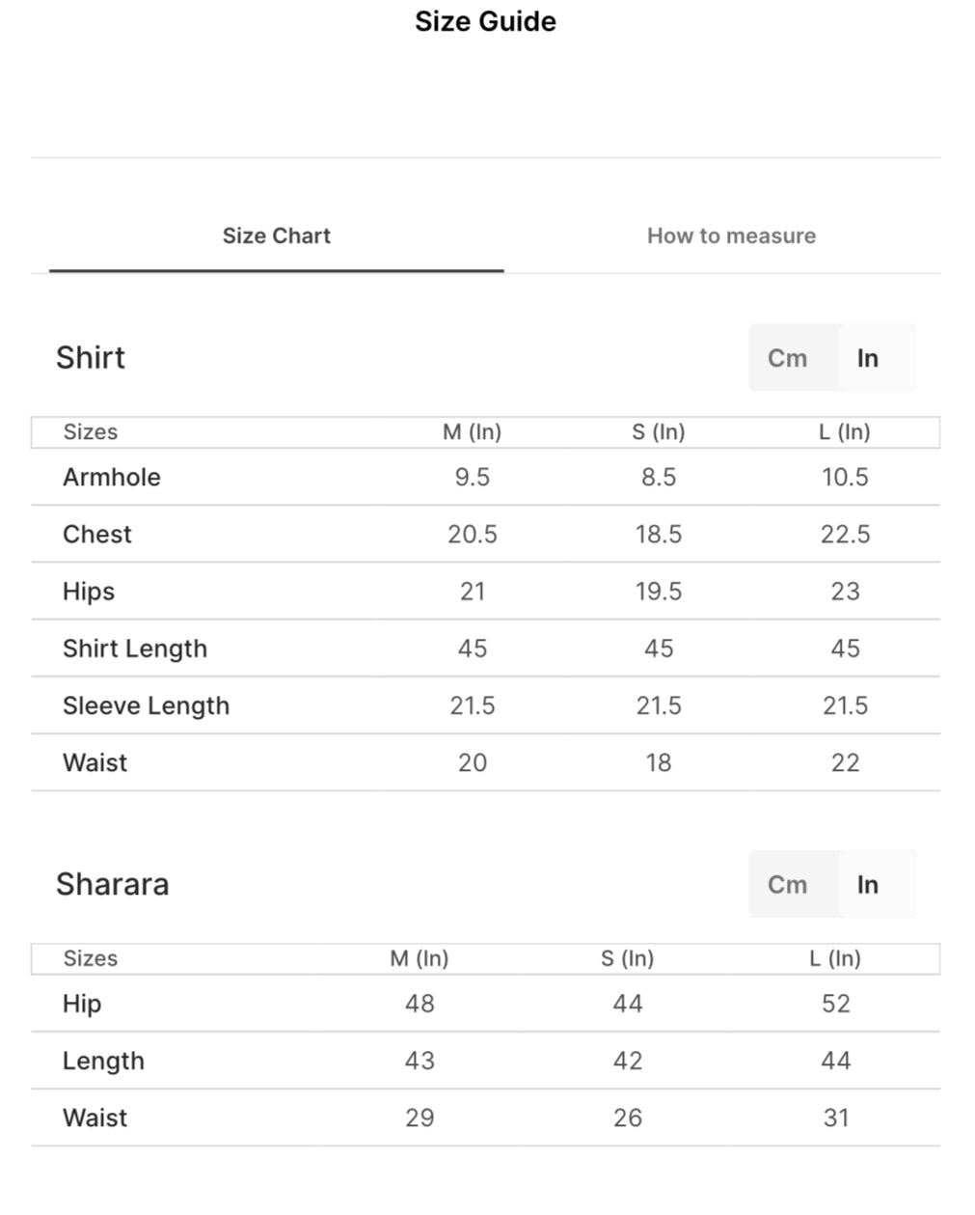975x1215 pixels.
Task: Select the Shirt S (In) column header
Action: (x=659, y=432)
